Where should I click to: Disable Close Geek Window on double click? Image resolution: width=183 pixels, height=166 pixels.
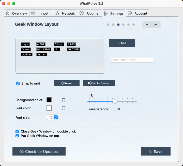pyautogui.click(x=17, y=131)
